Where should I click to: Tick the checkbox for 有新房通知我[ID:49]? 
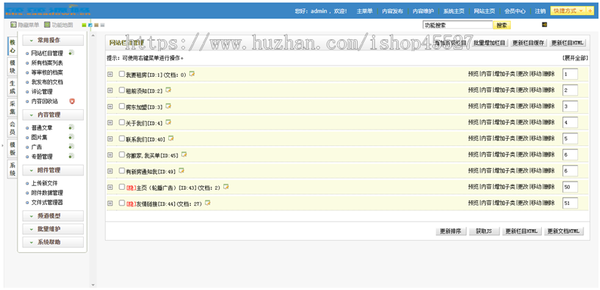122,171
